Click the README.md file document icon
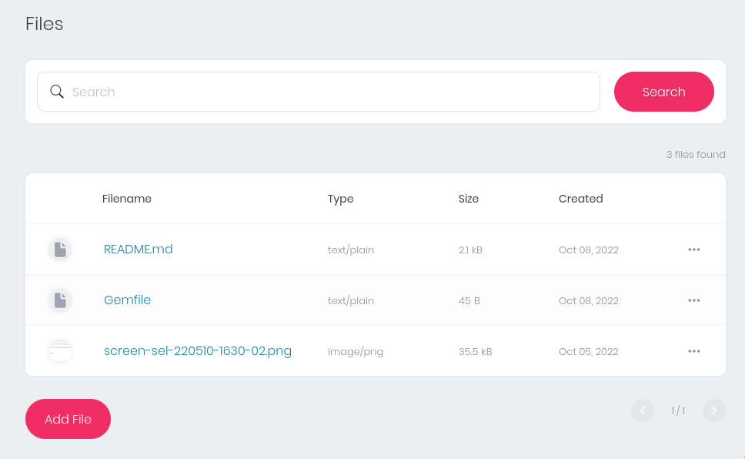 pos(60,250)
